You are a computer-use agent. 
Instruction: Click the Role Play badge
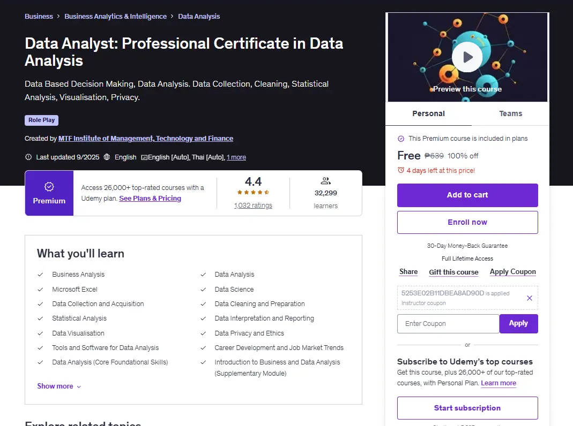pyautogui.click(x=41, y=120)
